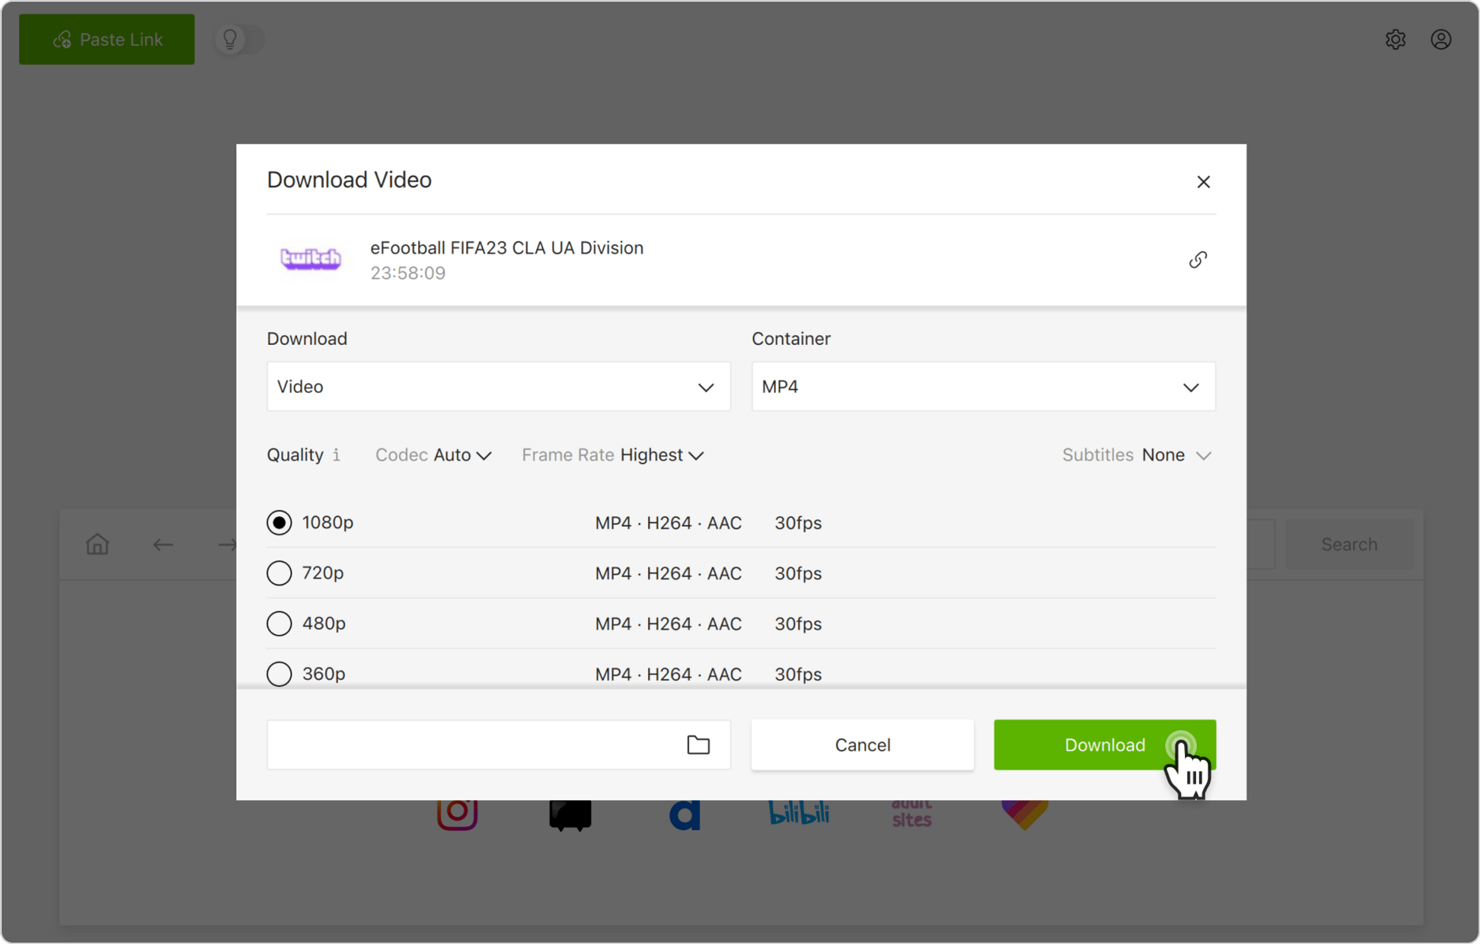Image resolution: width=1480 pixels, height=944 pixels.
Task: Click the Twitch logo thumbnail
Action: coord(310,258)
